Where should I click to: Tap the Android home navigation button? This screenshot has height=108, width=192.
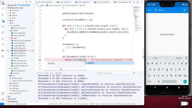tap(167, 88)
